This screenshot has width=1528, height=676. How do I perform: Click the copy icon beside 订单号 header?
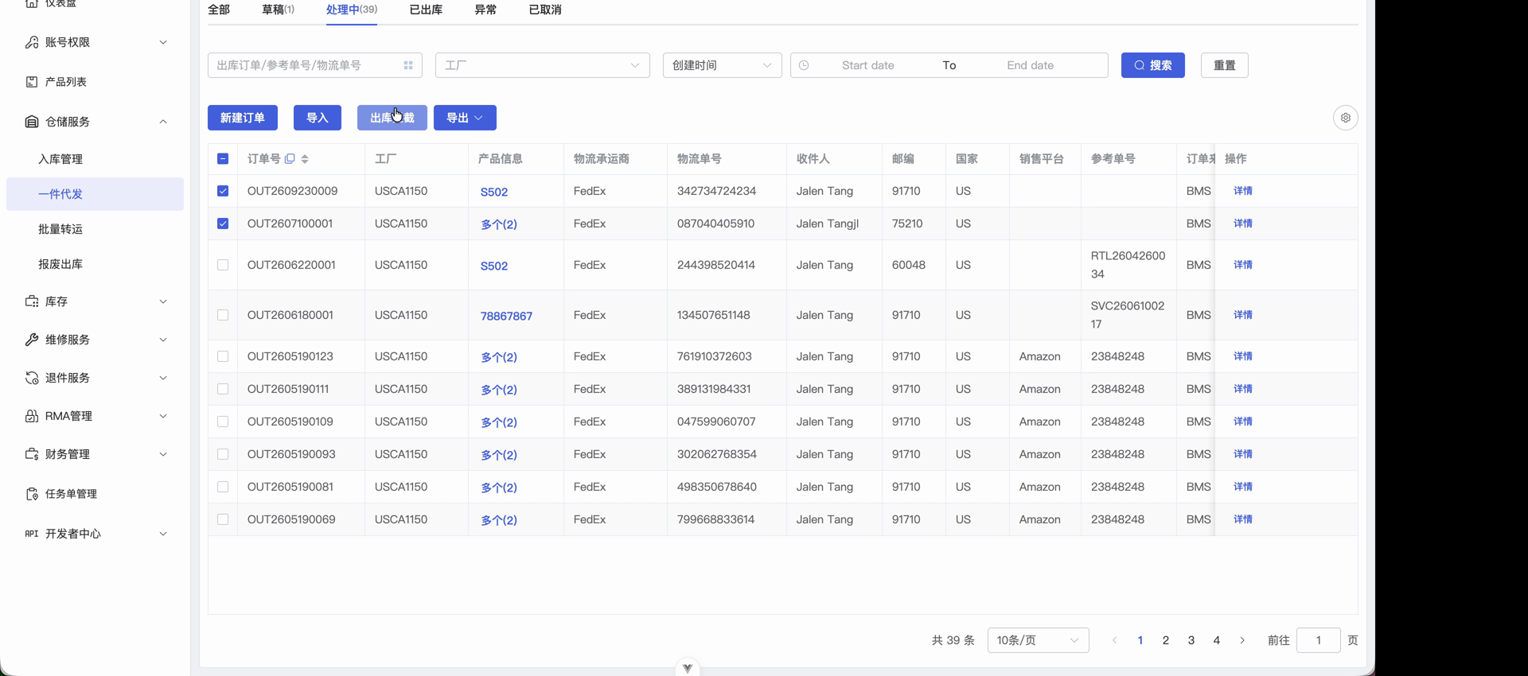click(290, 159)
